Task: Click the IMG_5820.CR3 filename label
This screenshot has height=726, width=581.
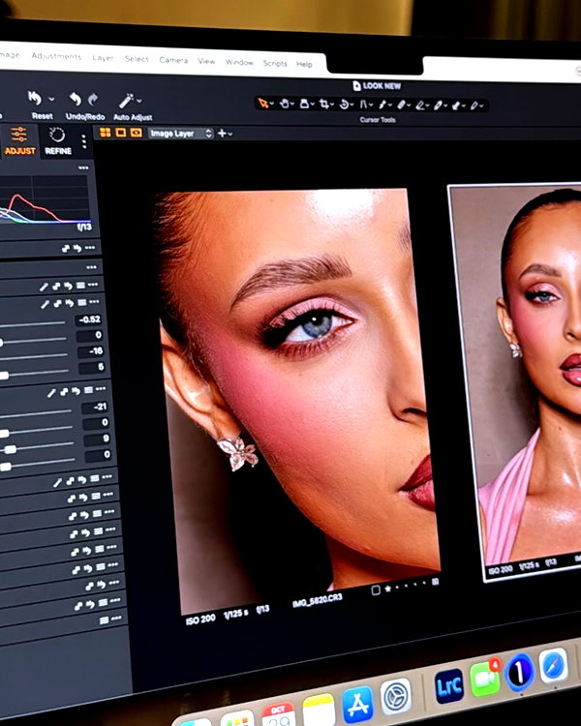Action: (318, 600)
